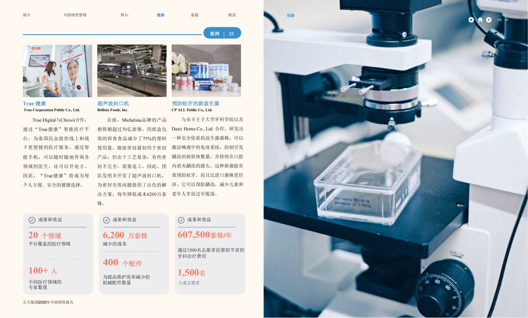This screenshot has height=318, width=528.
Task: Open the True 健康 kiosk photo
Action: [x=57, y=71]
